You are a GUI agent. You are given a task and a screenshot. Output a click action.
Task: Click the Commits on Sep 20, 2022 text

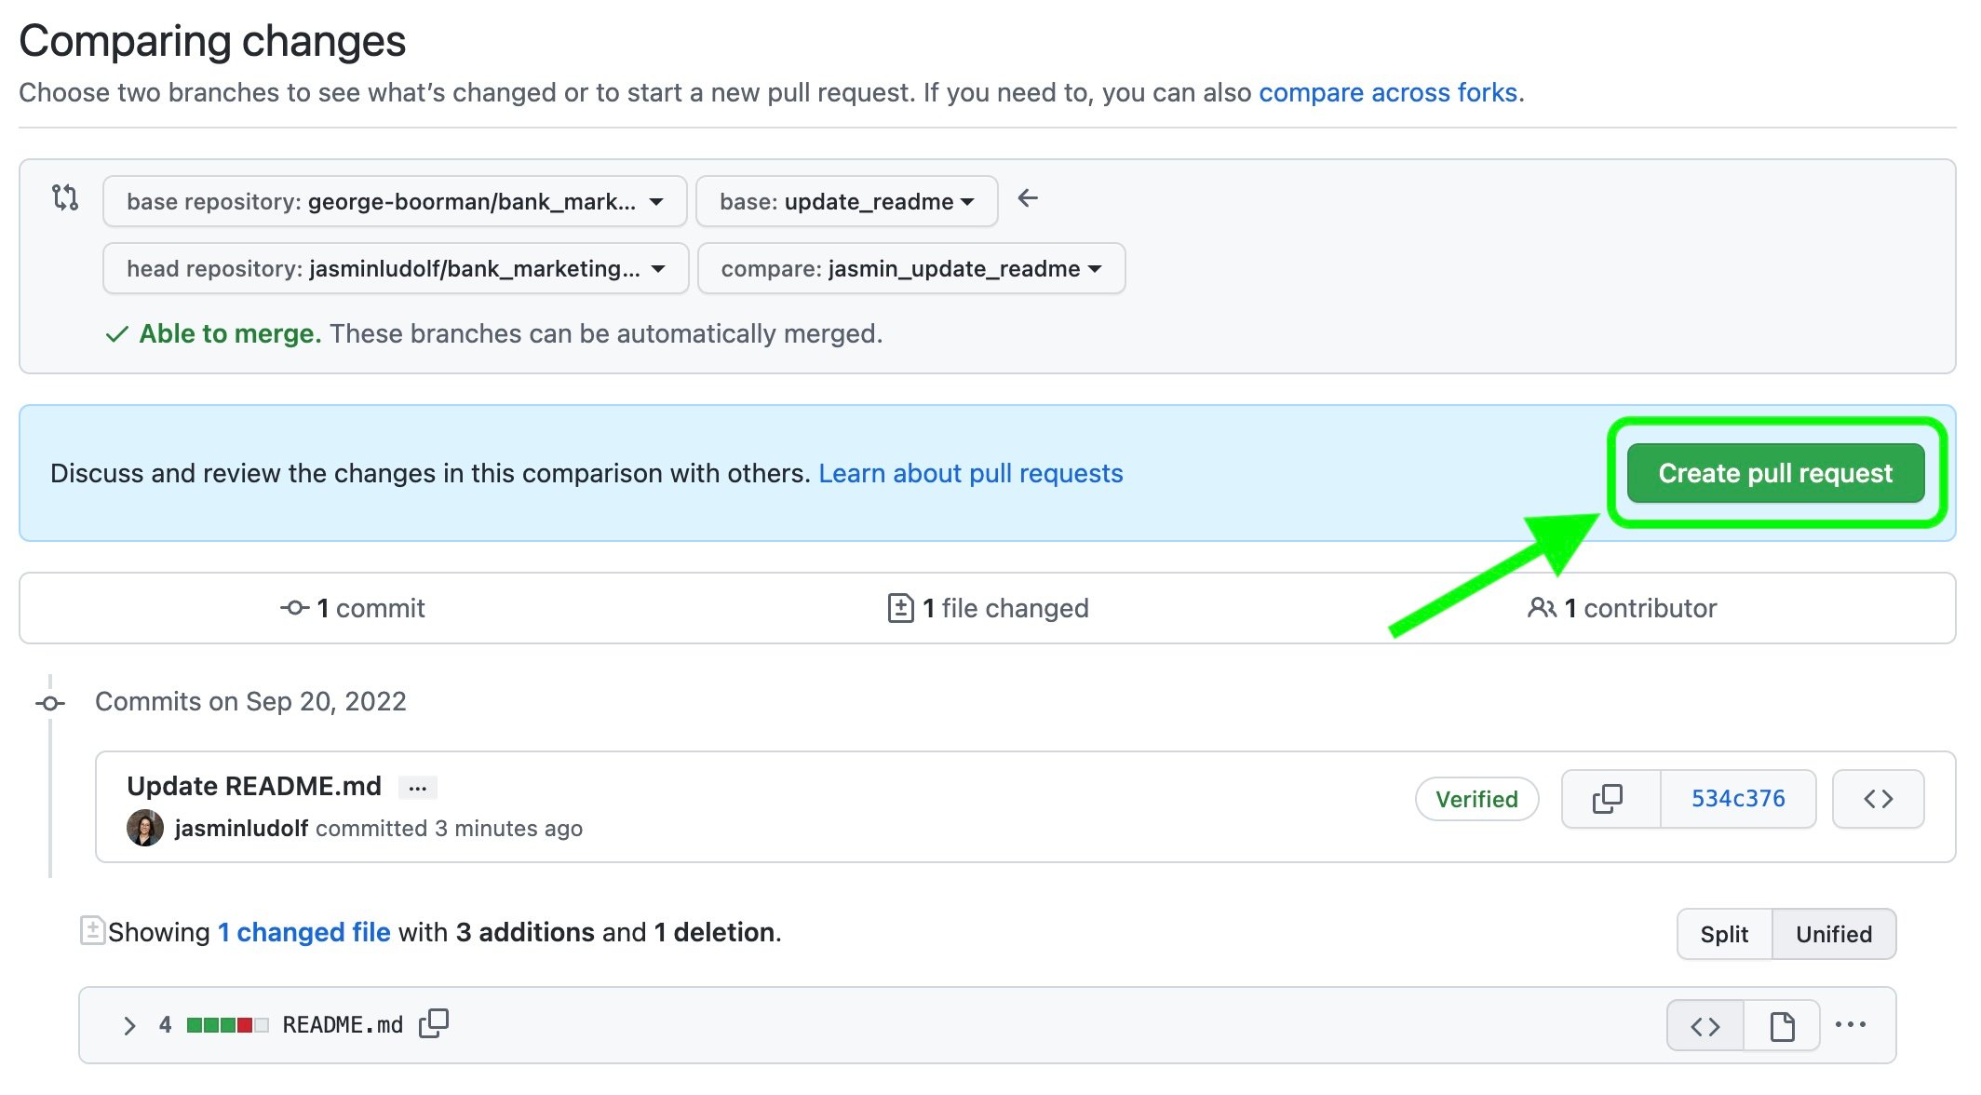(250, 701)
